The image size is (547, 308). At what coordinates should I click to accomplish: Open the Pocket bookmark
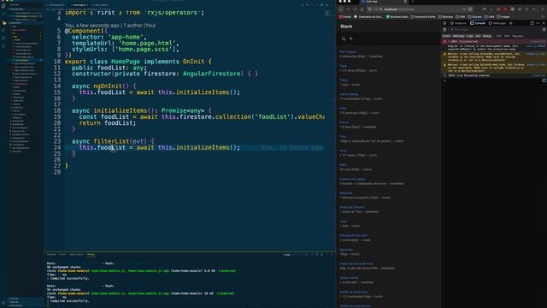(345, 17)
